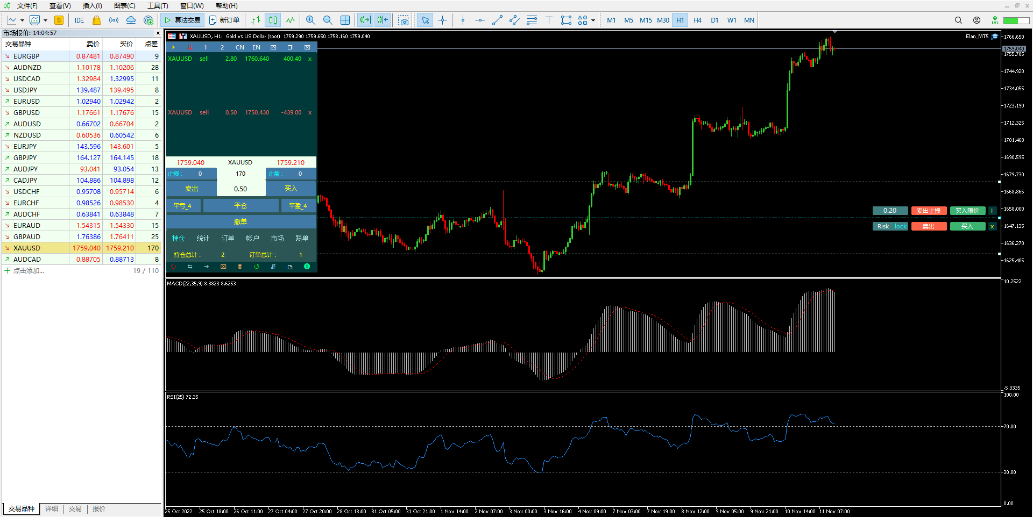Open File menu (文件)
Screen dimensions: 1033x517
coord(27,6)
